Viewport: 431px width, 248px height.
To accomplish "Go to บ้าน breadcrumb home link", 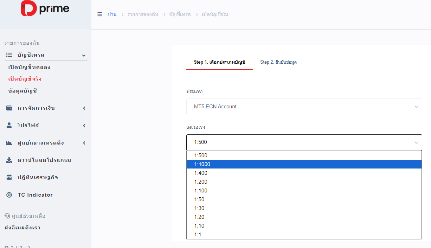I will [112, 14].
